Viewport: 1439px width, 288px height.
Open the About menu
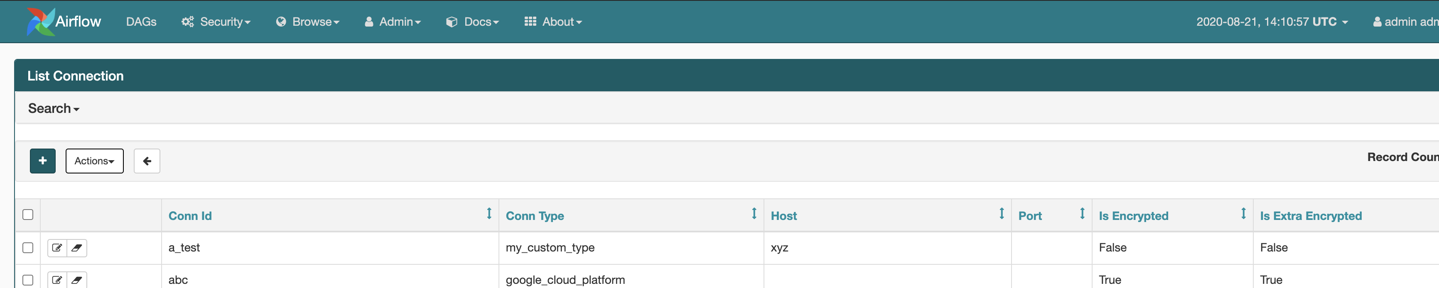[554, 22]
